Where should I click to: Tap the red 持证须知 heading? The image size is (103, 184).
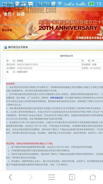coord(30,144)
